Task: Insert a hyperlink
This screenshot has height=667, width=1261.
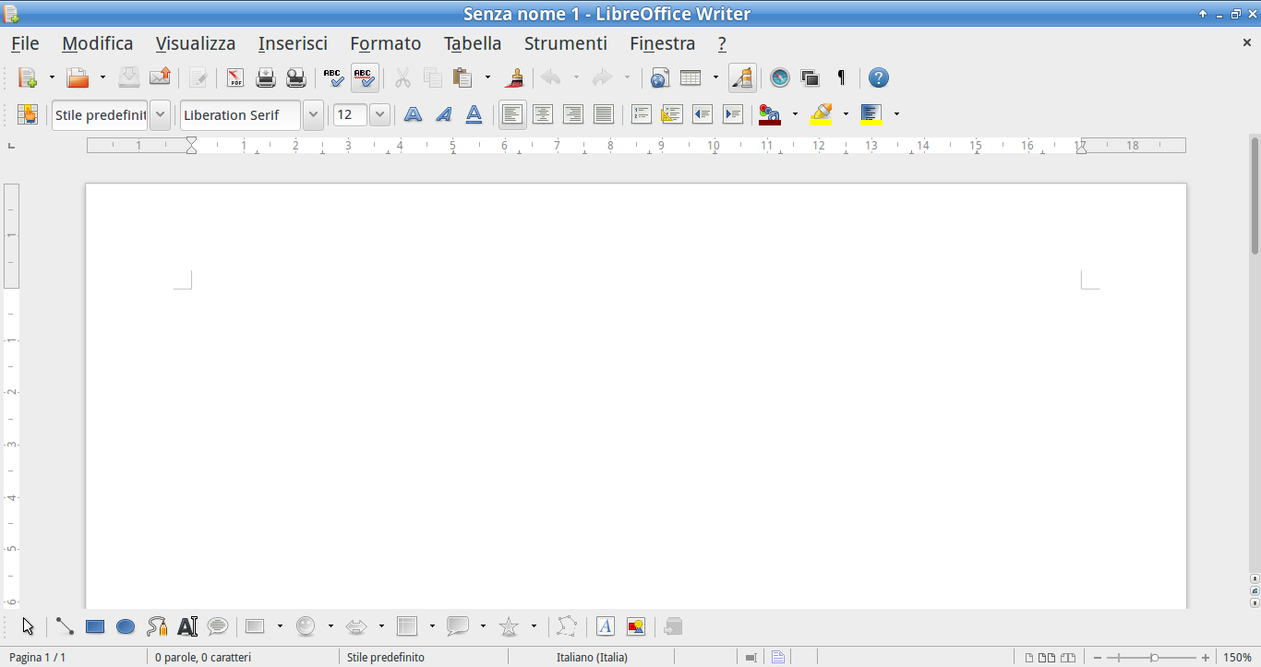Action: 659,78
